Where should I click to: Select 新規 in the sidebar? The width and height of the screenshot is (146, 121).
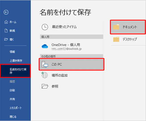point(12,31)
